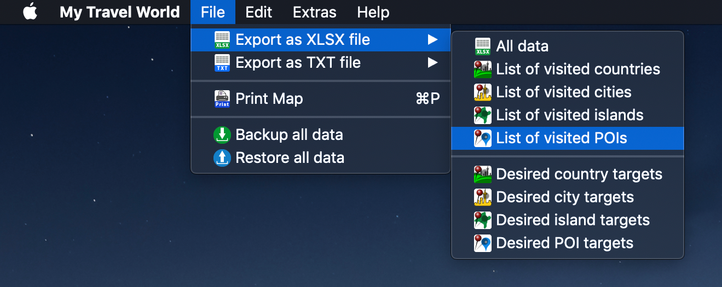Click the icon beside Desired island targets
The width and height of the screenshot is (722, 287).
[483, 220]
